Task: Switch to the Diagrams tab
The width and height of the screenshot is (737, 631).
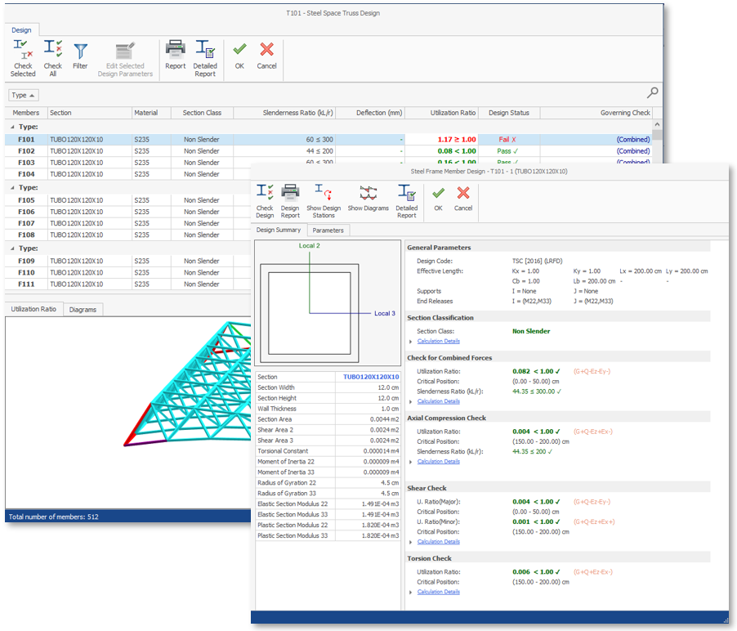Action: pos(83,310)
